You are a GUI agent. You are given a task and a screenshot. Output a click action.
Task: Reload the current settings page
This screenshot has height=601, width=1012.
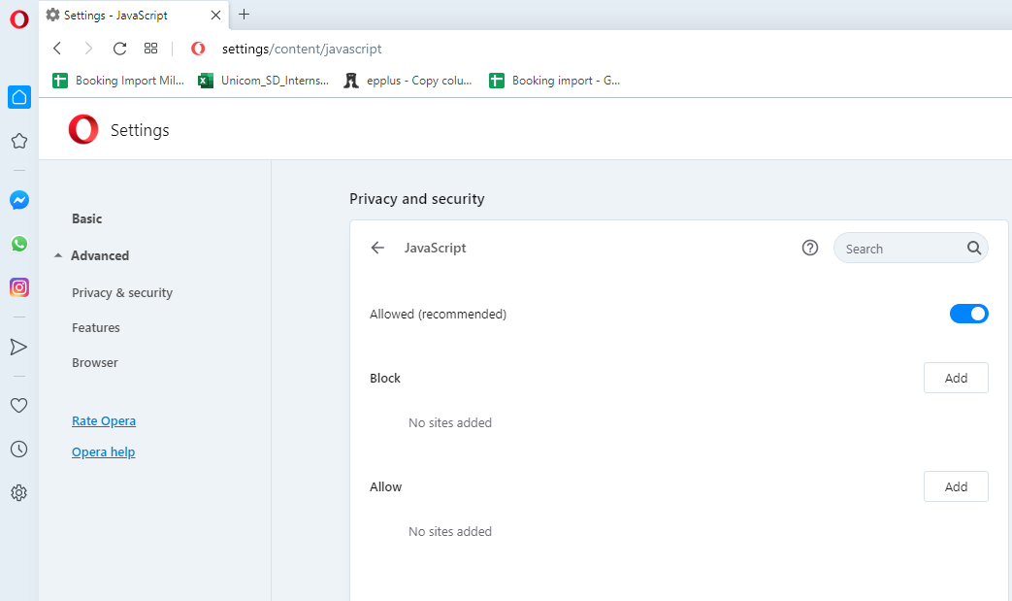pos(118,48)
